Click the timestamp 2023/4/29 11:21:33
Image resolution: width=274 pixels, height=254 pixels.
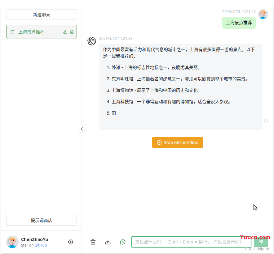pyautogui.click(x=116, y=39)
